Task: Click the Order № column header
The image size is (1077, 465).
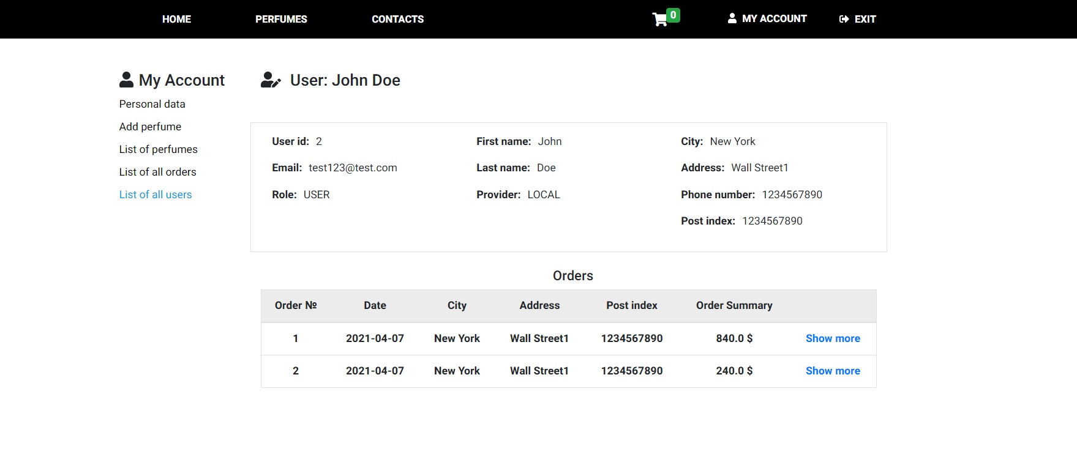Action: 296,305
